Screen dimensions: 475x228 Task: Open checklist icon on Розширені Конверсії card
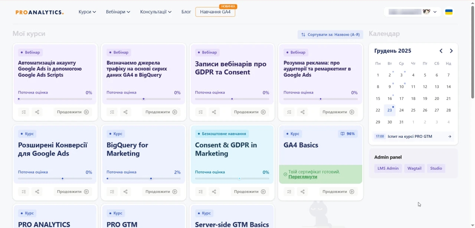[24, 192]
